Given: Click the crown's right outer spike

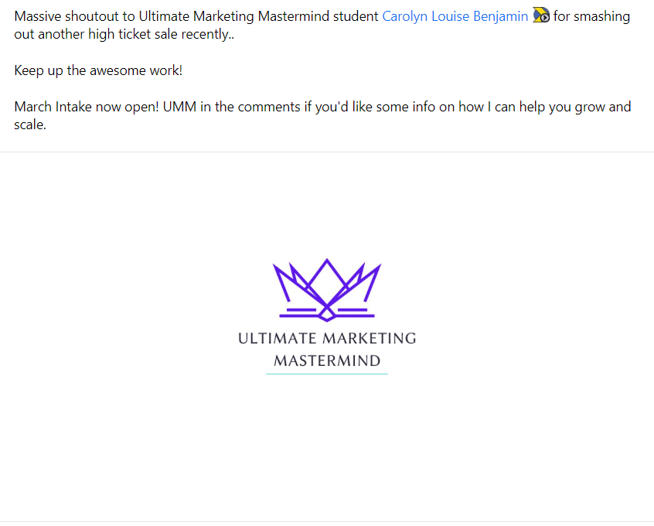Looking at the screenshot, I should point(373,282).
